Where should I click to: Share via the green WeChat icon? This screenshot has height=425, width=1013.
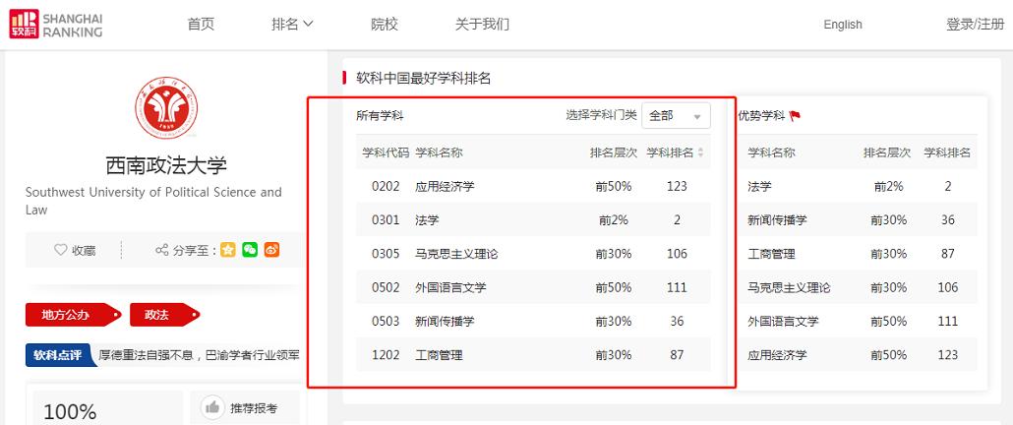click(250, 249)
